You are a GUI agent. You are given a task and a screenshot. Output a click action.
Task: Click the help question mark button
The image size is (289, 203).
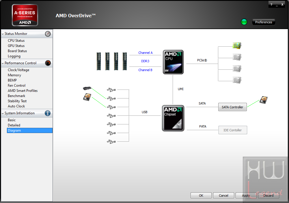tap(271, 5)
